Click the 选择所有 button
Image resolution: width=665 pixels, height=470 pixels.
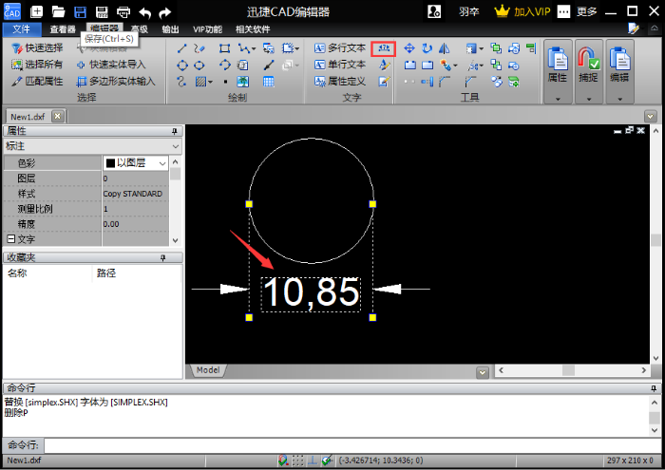[37, 65]
